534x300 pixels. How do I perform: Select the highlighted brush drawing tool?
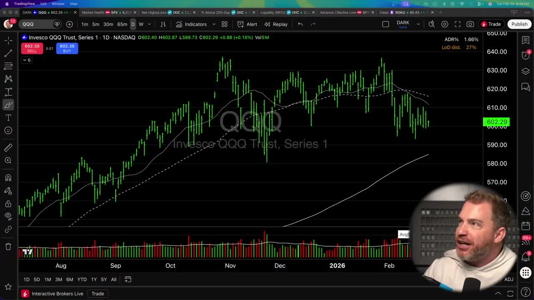tap(8, 105)
